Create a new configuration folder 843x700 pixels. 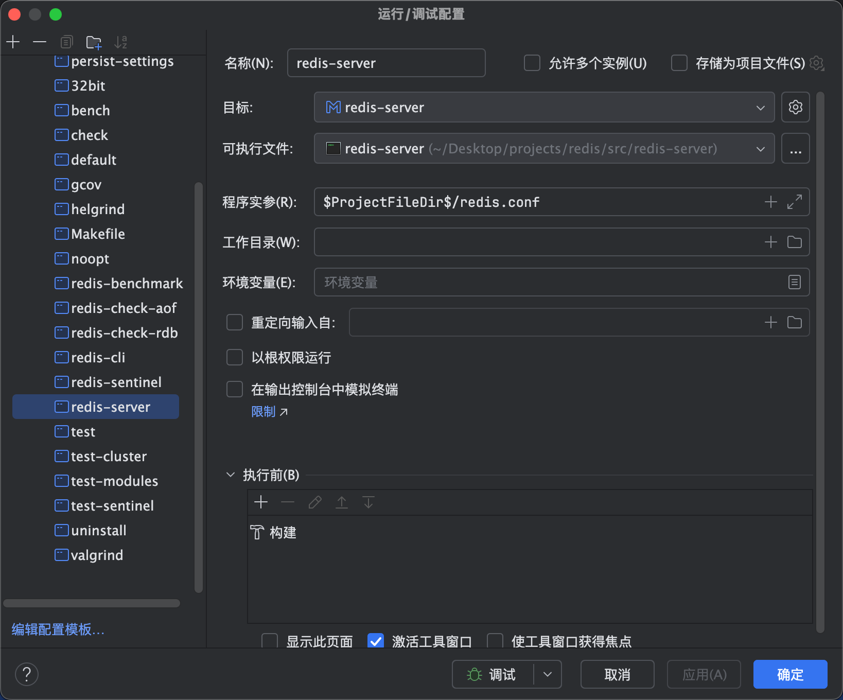coord(94,42)
